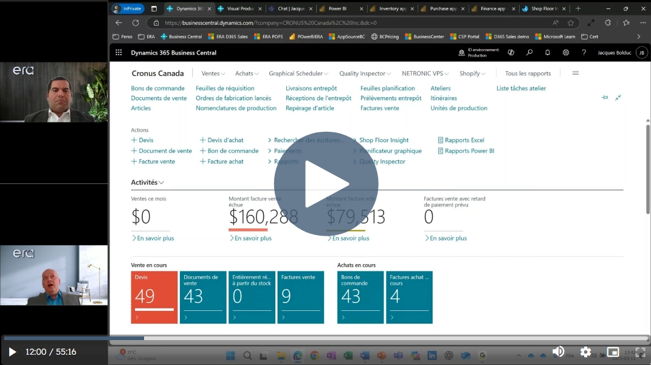Open the Factures vente 9 tile
The image size is (651, 365).
pyautogui.click(x=301, y=297)
